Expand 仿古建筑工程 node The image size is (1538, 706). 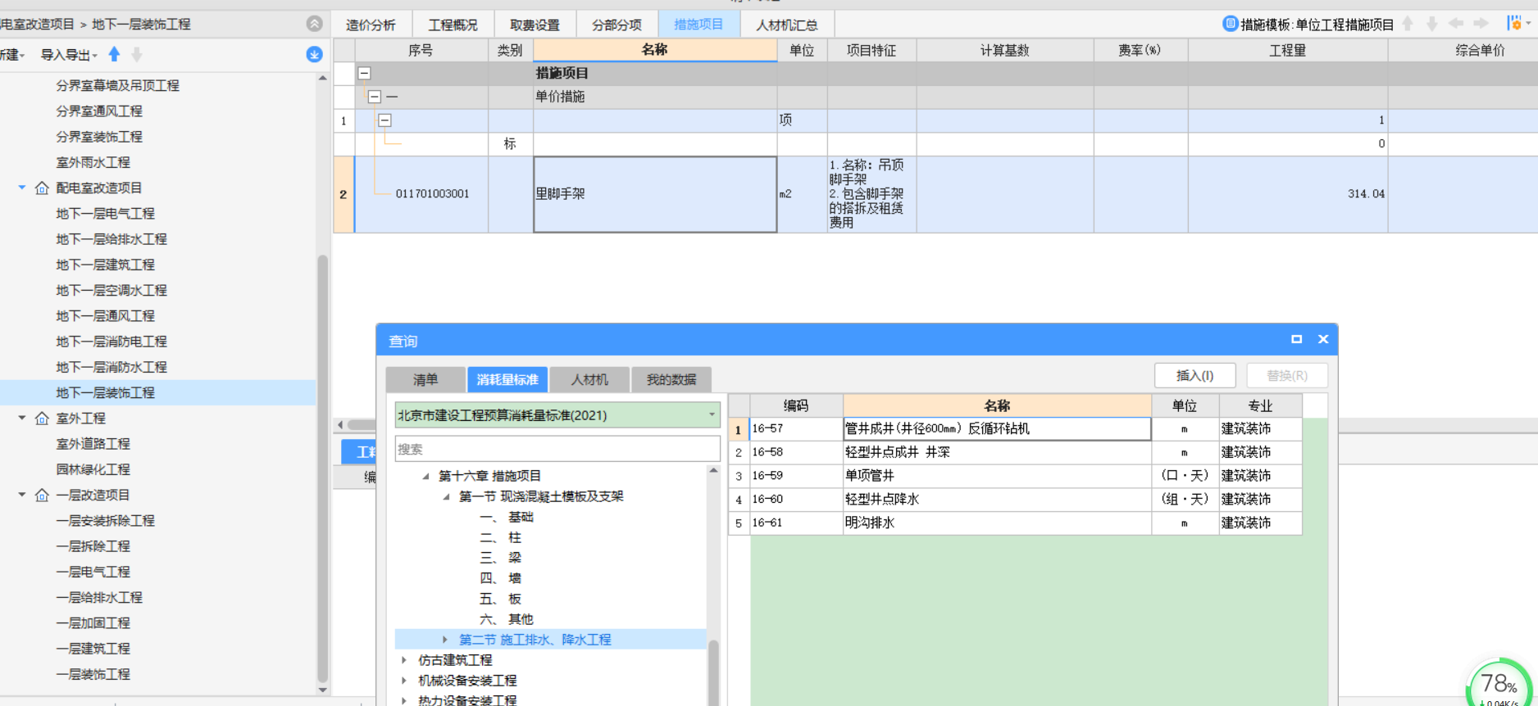pos(404,660)
